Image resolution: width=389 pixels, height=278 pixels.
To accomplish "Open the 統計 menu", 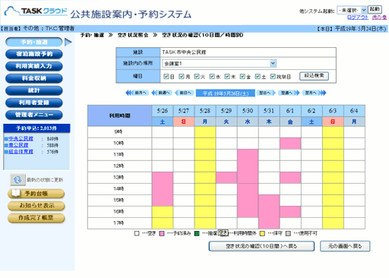I will 34,90.
